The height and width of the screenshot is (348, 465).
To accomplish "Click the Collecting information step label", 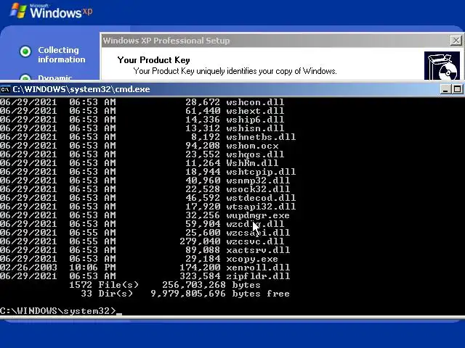I will (x=61, y=55).
